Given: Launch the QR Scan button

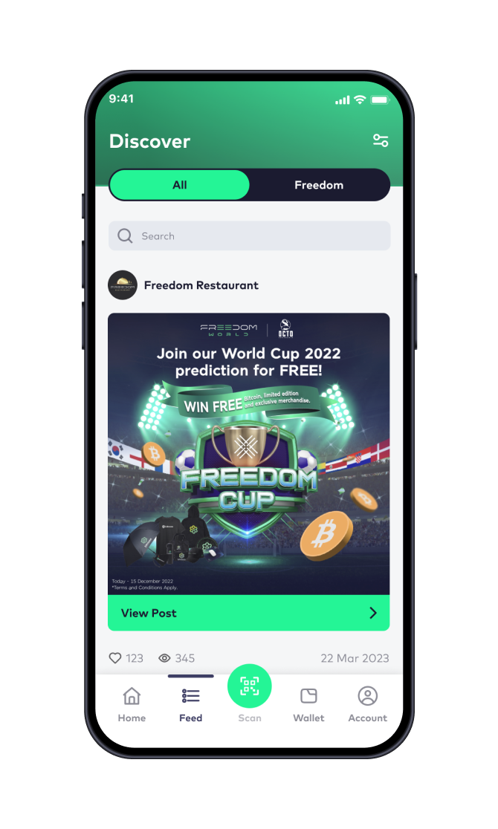Looking at the screenshot, I should pyautogui.click(x=249, y=686).
